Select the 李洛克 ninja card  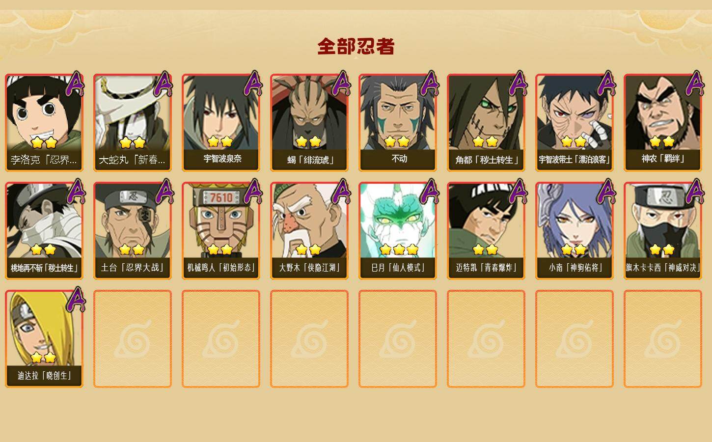click(x=44, y=123)
